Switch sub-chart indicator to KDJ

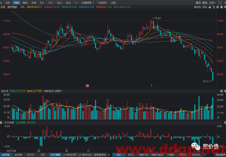click(x=43, y=155)
